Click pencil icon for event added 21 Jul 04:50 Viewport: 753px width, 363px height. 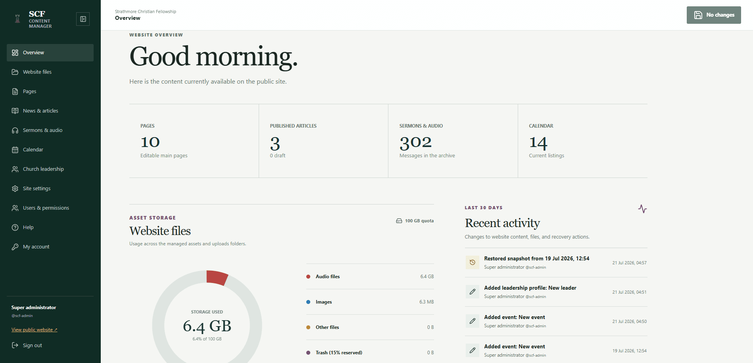pos(473,321)
